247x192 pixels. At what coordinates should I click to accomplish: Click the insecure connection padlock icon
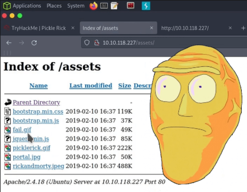(96, 42)
